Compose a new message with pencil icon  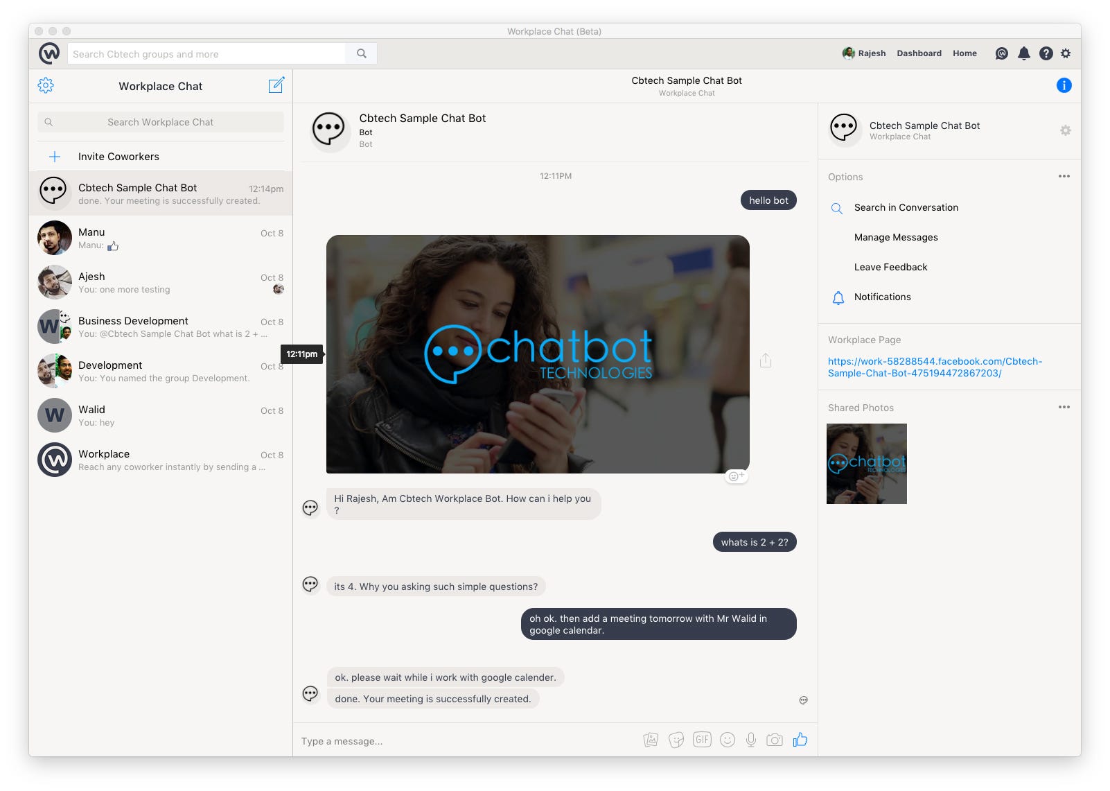[x=276, y=85]
